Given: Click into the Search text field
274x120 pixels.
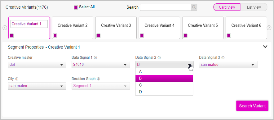Looking at the screenshot, I should (x=166, y=7).
